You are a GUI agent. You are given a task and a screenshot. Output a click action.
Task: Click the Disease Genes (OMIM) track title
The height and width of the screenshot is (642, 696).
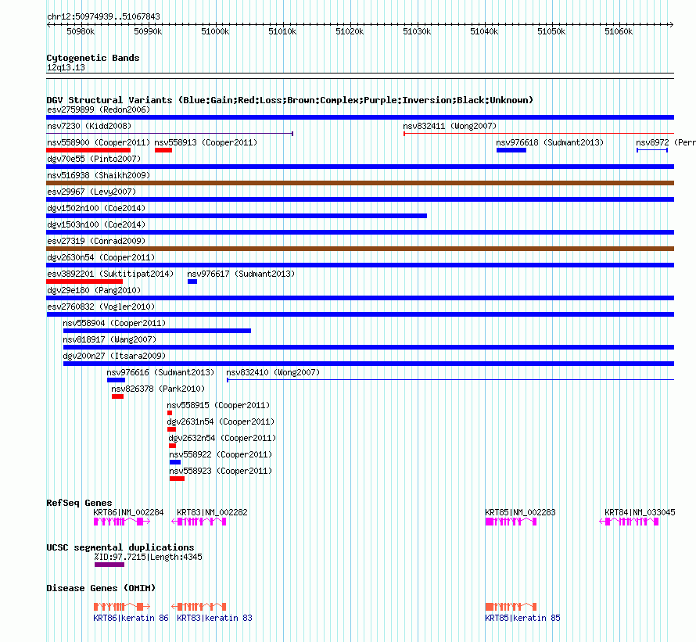(x=101, y=588)
